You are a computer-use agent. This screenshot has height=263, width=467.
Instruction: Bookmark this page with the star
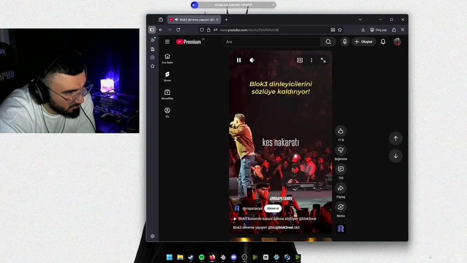point(340,30)
